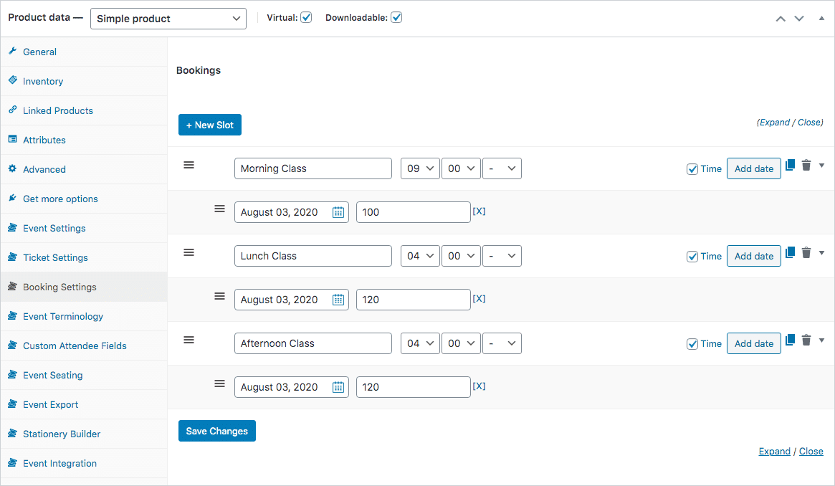This screenshot has height=486, width=835.
Task: Open the calendar icon beside Morning Class date
Action: (338, 211)
